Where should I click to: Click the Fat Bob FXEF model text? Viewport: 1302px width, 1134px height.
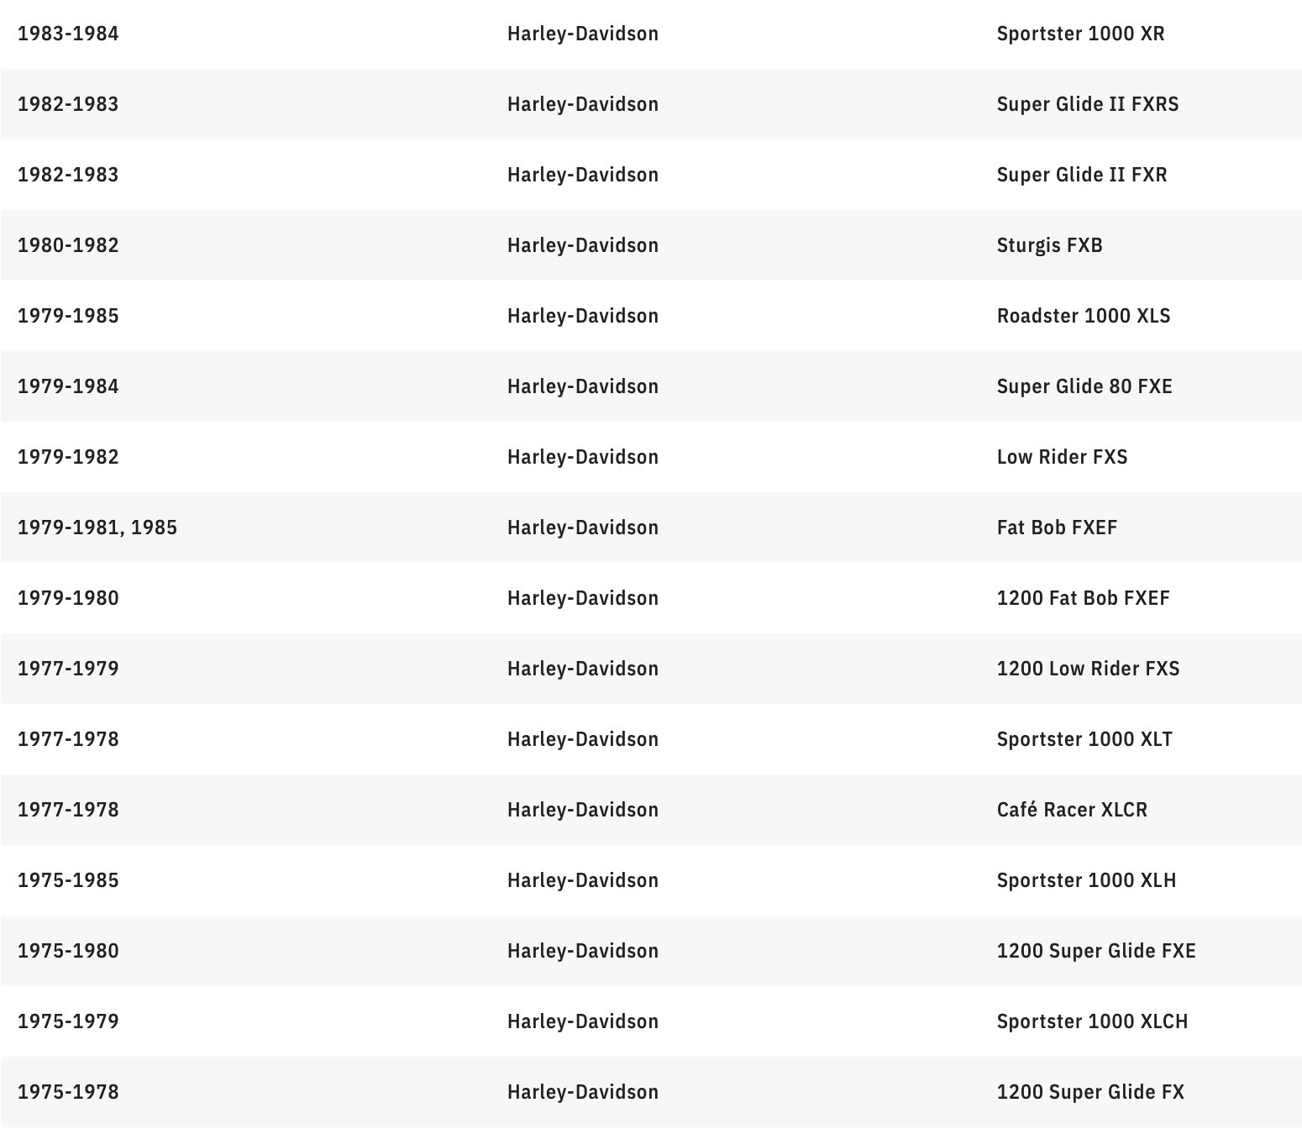coord(1057,528)
